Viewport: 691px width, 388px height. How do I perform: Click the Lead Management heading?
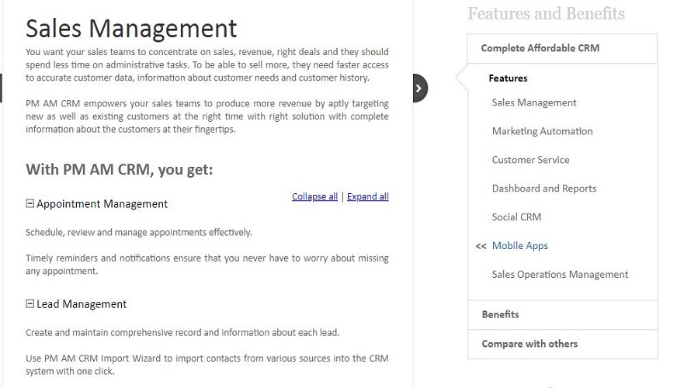(82, 304)
